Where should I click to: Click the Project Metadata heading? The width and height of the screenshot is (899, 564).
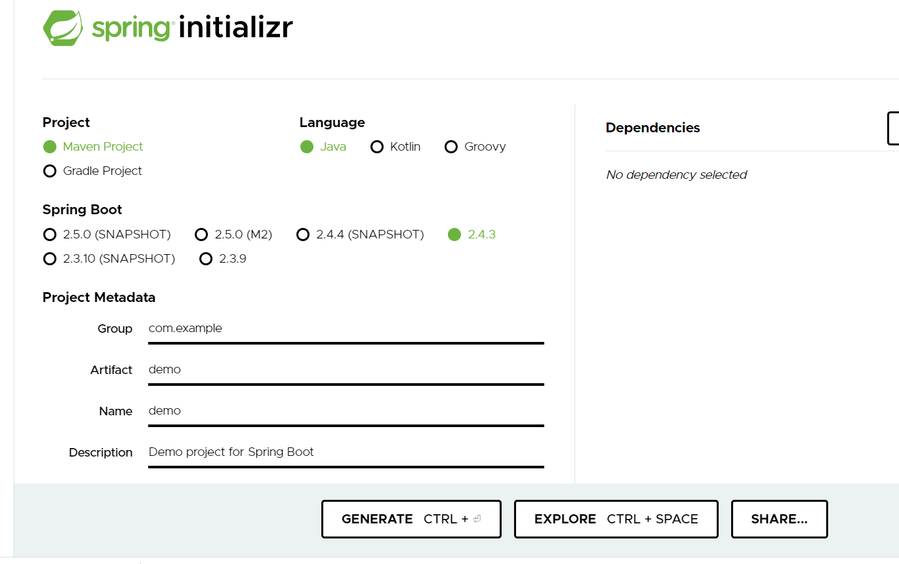coord(99,297)
